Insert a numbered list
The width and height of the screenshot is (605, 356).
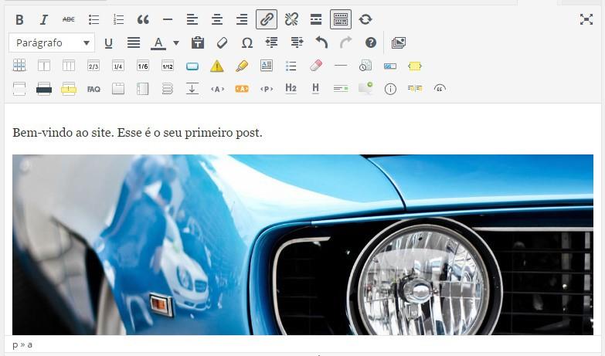(x=118, y=19)
